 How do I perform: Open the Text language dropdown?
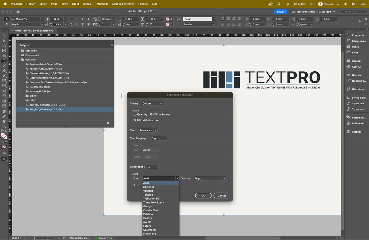coord(158,138)
